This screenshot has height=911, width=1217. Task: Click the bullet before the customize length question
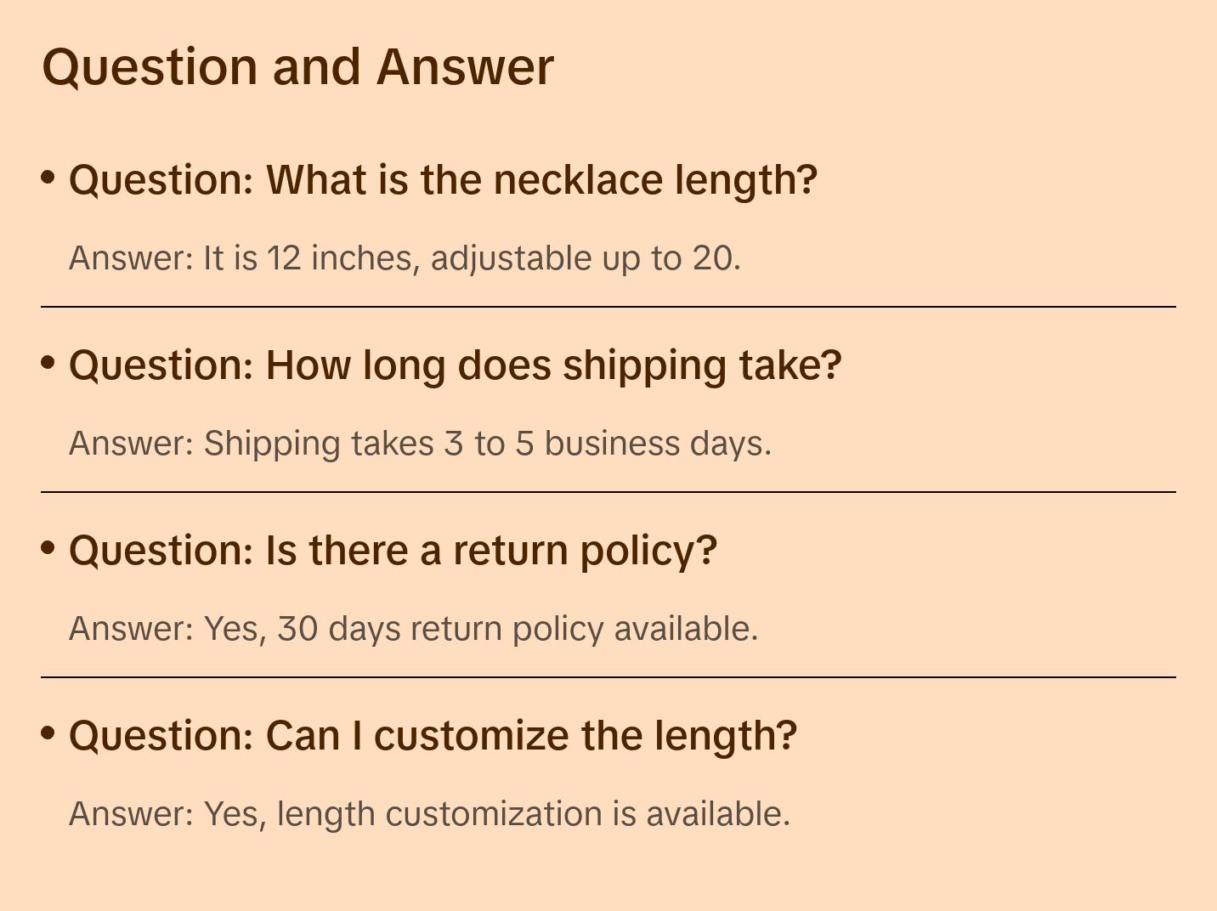click(x=48, y=733)
